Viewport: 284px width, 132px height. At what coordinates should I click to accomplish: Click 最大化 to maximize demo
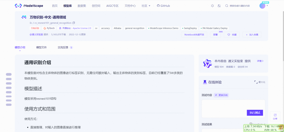[x=260, y=82]
